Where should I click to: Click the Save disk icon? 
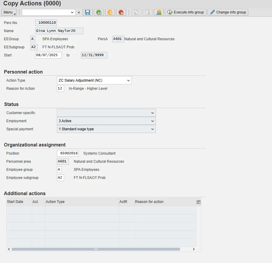click(88, 12)
